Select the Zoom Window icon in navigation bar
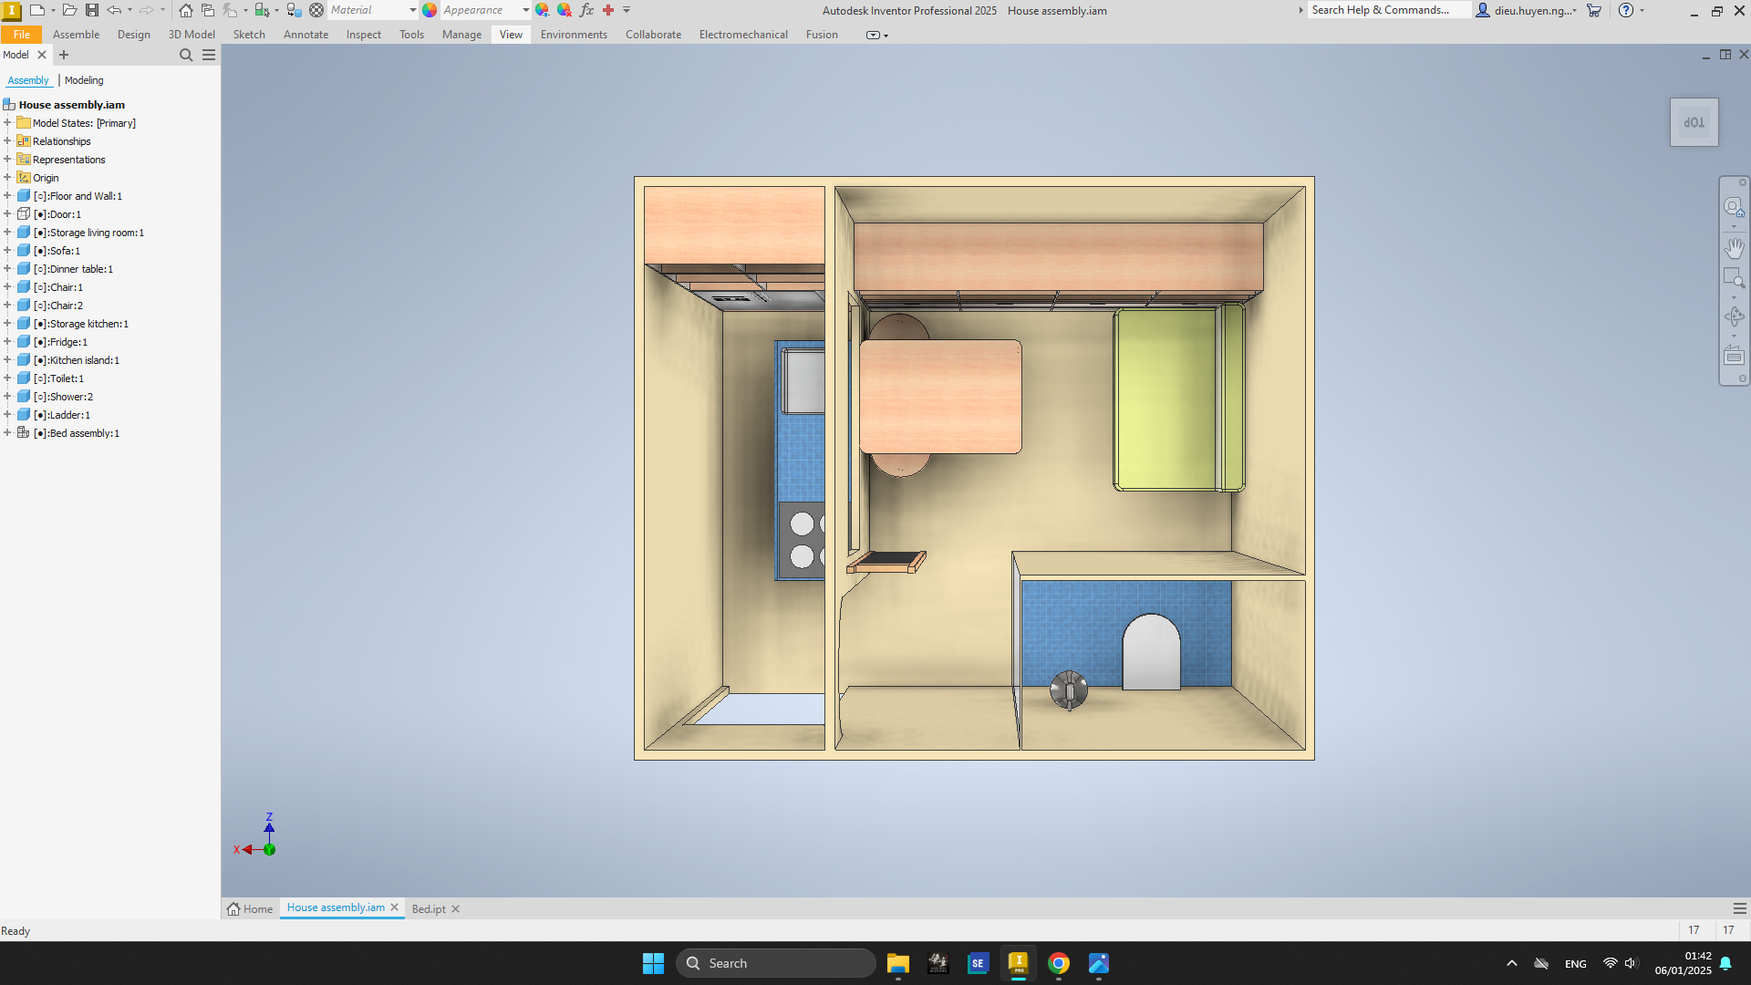The height and width of the screenshot is (985, 1751). pos(1734,277)
